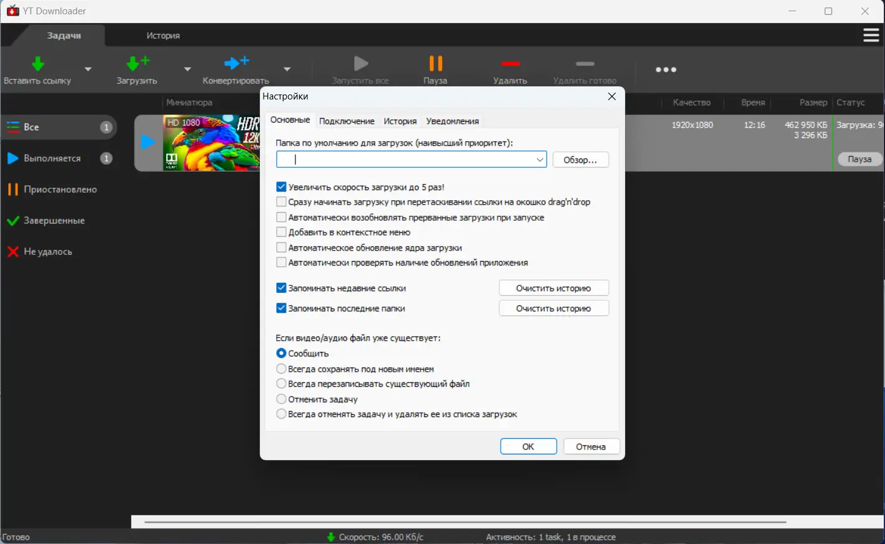
Task: Expand the dropdown arrow next to Конвертировать
Action: click(287, 69)
